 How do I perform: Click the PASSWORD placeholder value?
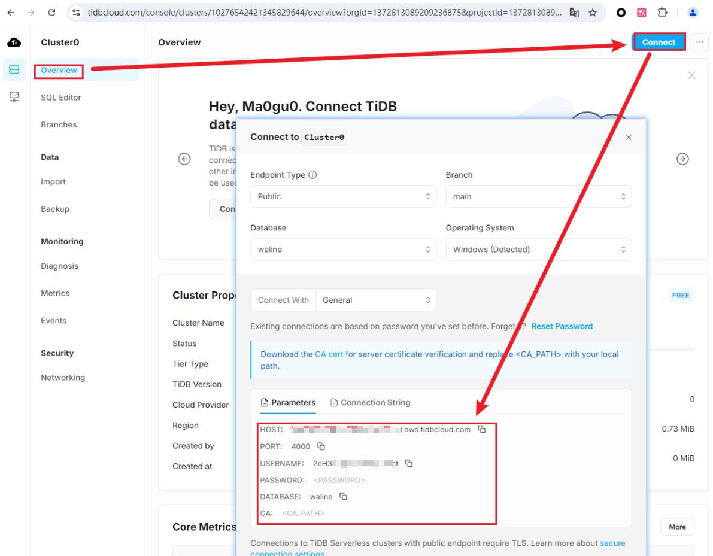point(339,480)
